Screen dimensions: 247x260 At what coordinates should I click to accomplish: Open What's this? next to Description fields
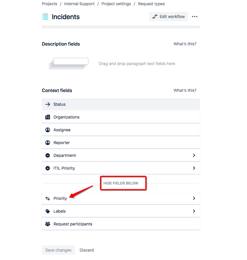185,44
